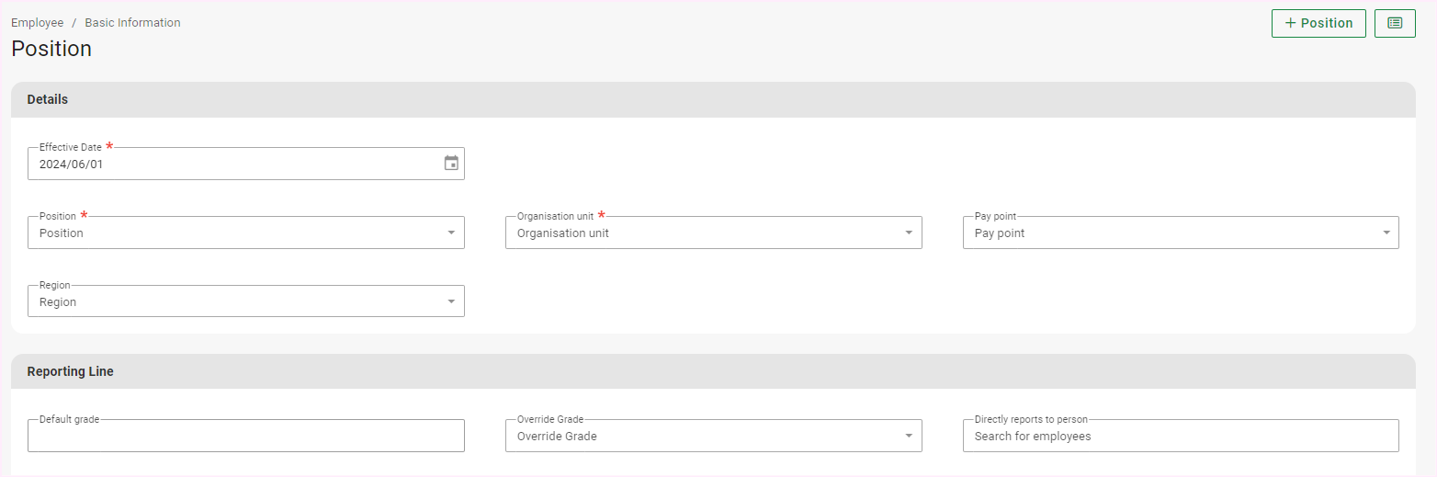Add a new position with + Position

tap(1318, 23)
